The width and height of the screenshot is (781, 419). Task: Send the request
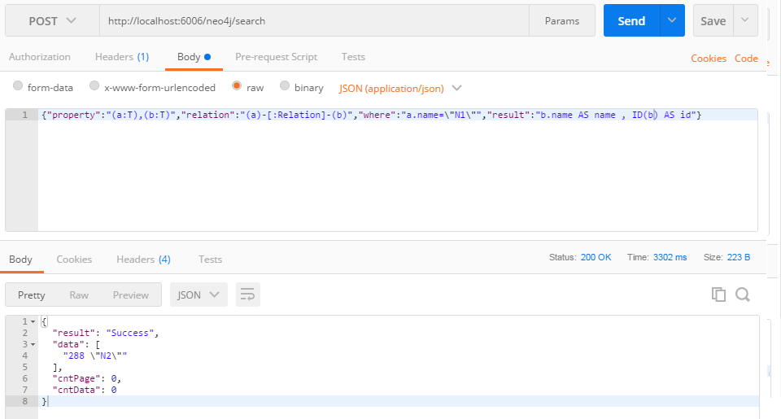click(x=631, y=20)
